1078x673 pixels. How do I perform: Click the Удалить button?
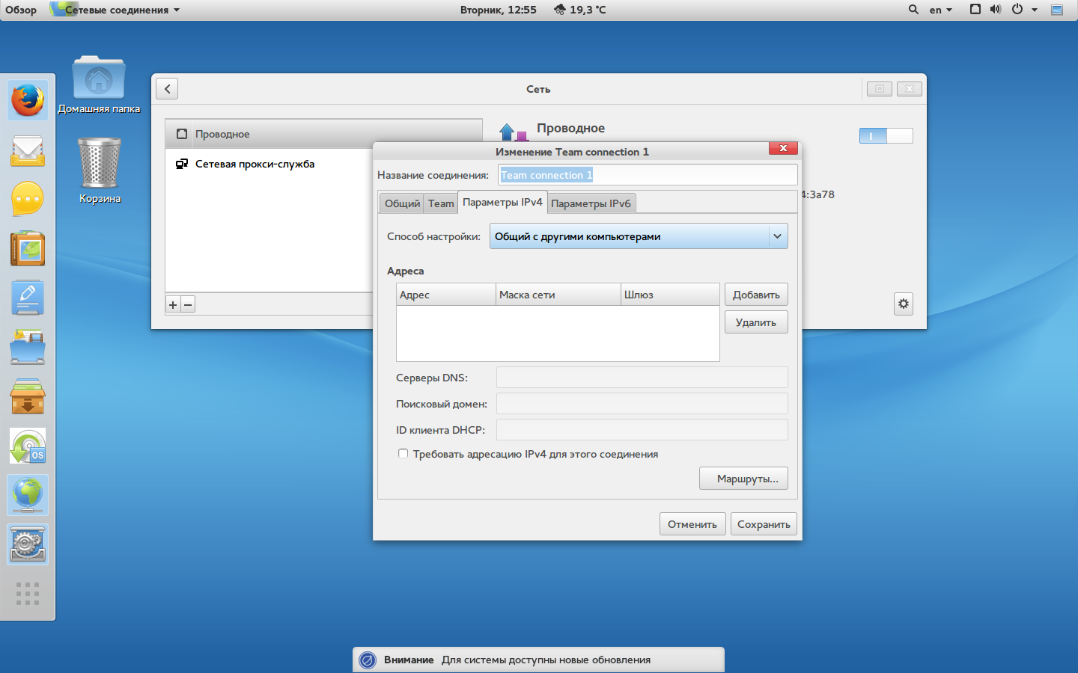(756, 322)
